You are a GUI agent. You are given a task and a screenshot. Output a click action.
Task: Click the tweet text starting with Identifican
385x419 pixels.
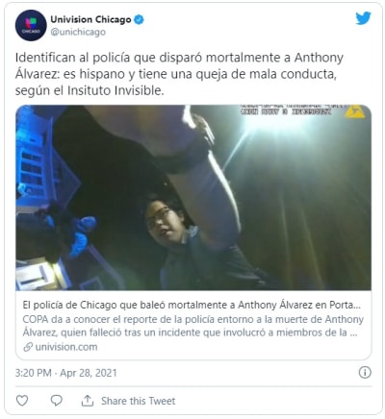tap(179, 74)
